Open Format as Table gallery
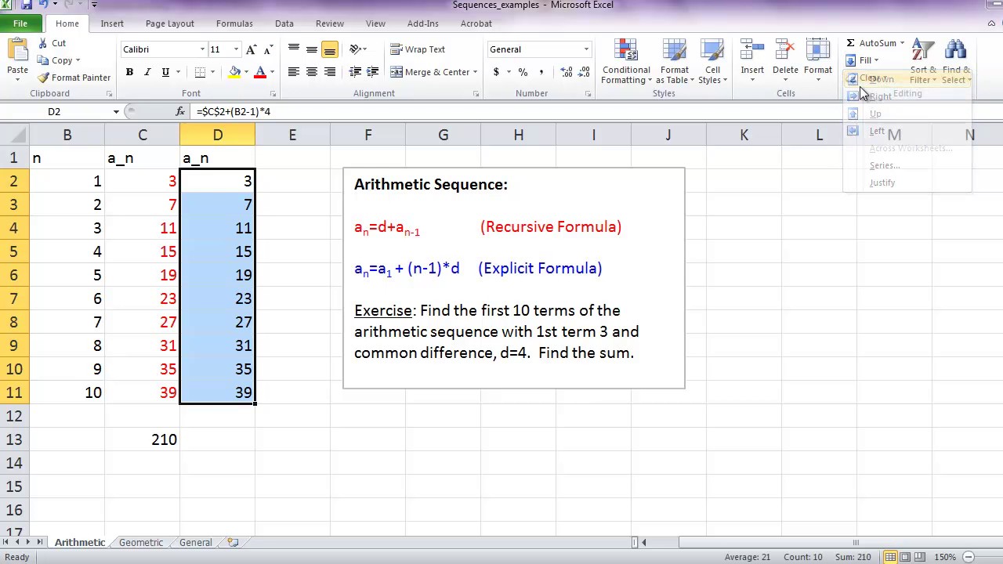 tap(674, 62)
